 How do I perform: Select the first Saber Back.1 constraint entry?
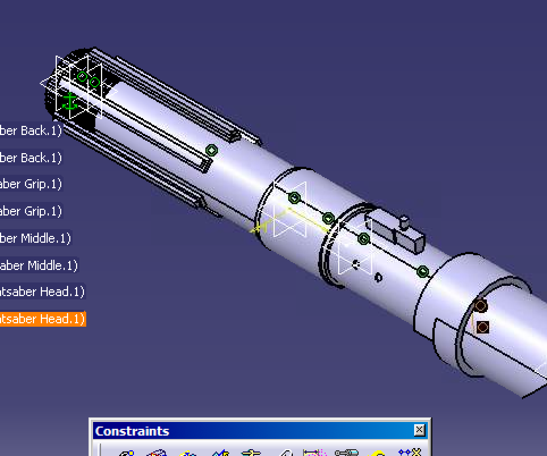(x=30, y=130)
